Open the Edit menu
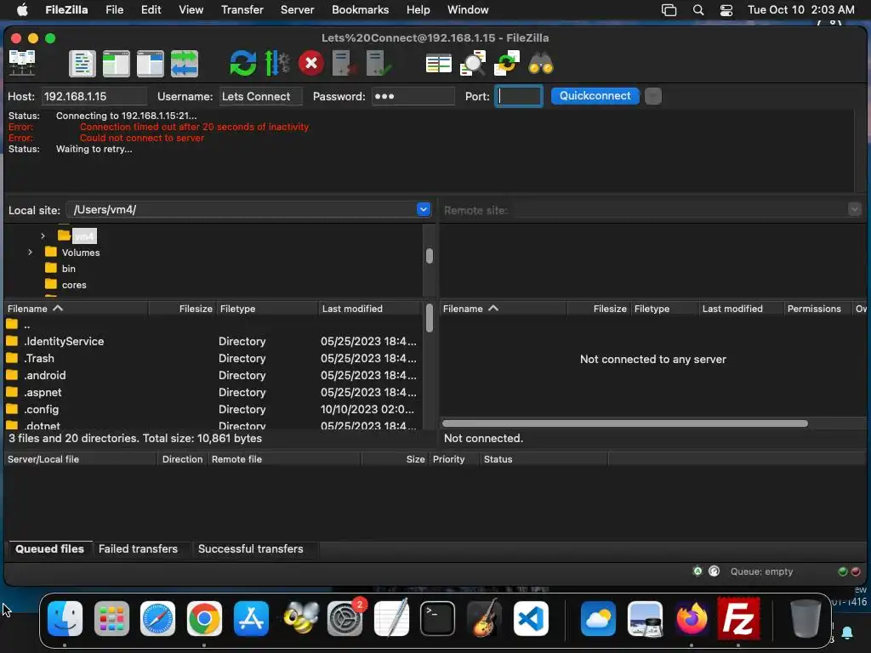The width and height of the screenshot is (871, 653). [151, 10]
